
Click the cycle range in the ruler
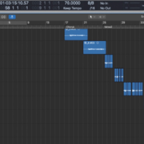coord(13,23)
